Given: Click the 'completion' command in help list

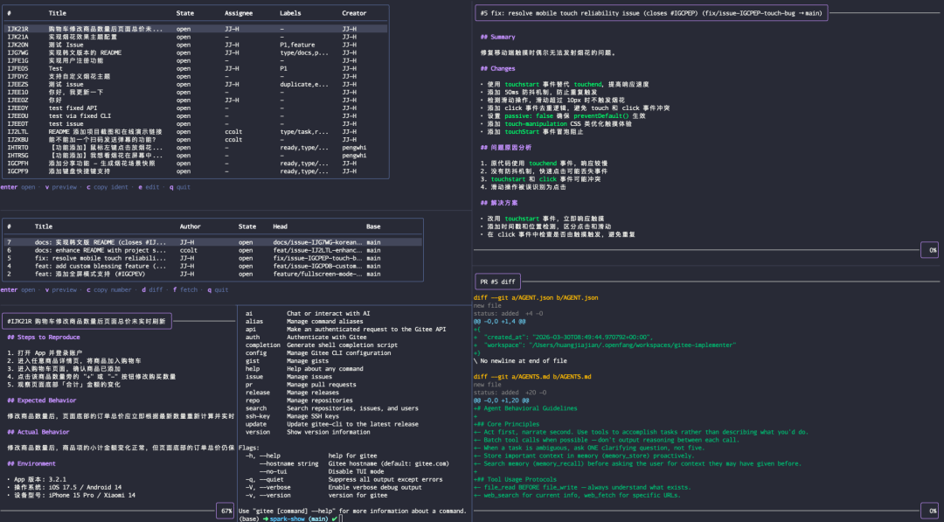Looking at the screenshot, I should click(263, 345).
